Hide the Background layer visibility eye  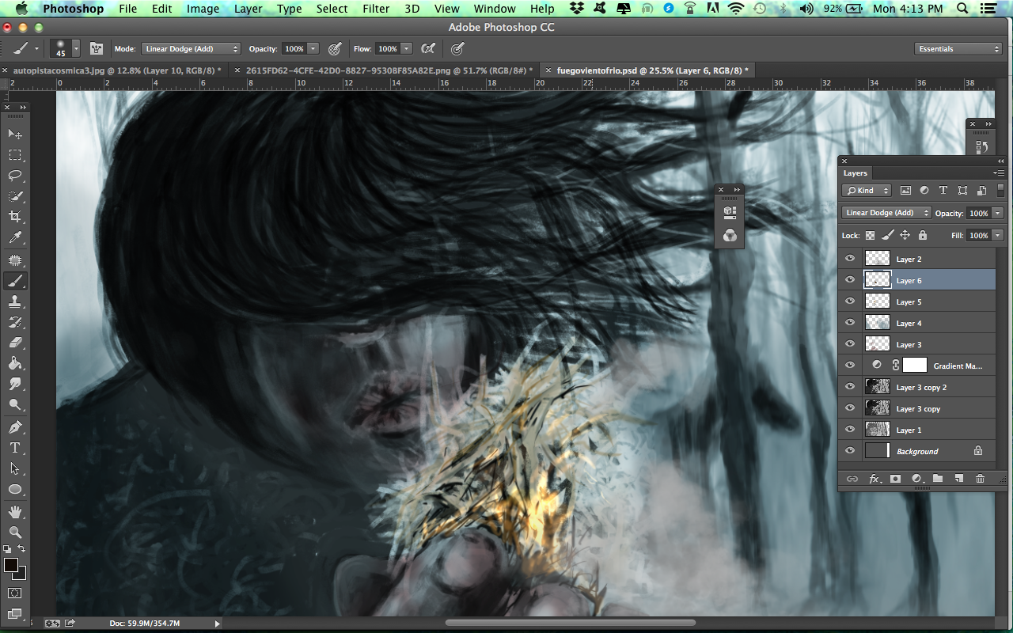coord(850,451)
